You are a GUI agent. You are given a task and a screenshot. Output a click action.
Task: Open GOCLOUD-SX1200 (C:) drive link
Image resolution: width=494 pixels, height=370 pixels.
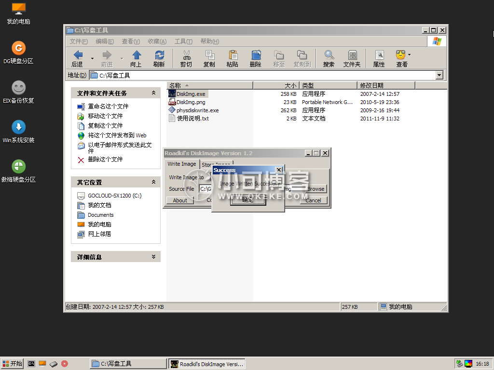click(x=115, y=196)
